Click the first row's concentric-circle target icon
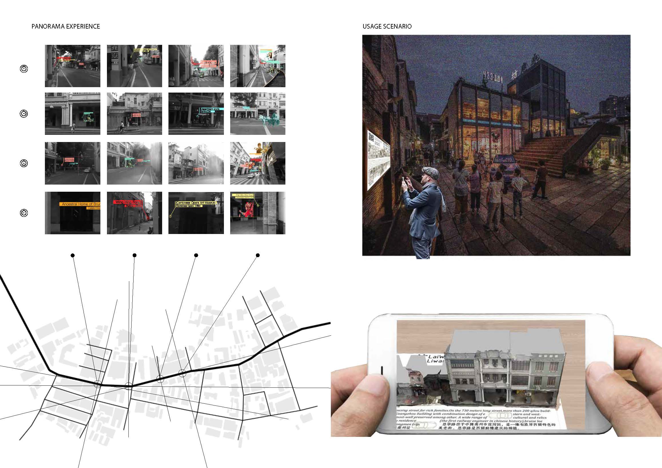 [24, 69]
